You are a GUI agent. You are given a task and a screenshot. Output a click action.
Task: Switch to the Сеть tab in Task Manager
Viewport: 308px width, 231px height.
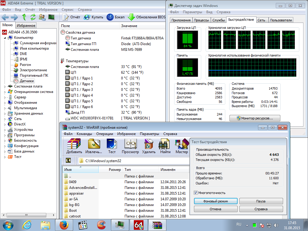click(x=261, y=20)
